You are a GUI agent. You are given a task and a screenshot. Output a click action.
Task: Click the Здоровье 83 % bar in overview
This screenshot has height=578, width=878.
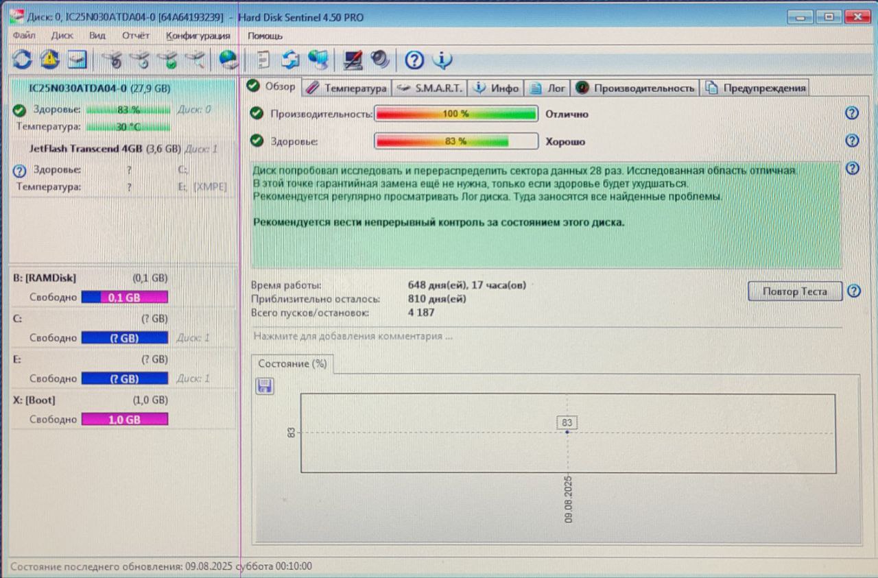click(x=456, y=141)
